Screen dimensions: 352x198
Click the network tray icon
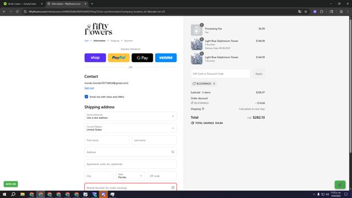[323, 194]
